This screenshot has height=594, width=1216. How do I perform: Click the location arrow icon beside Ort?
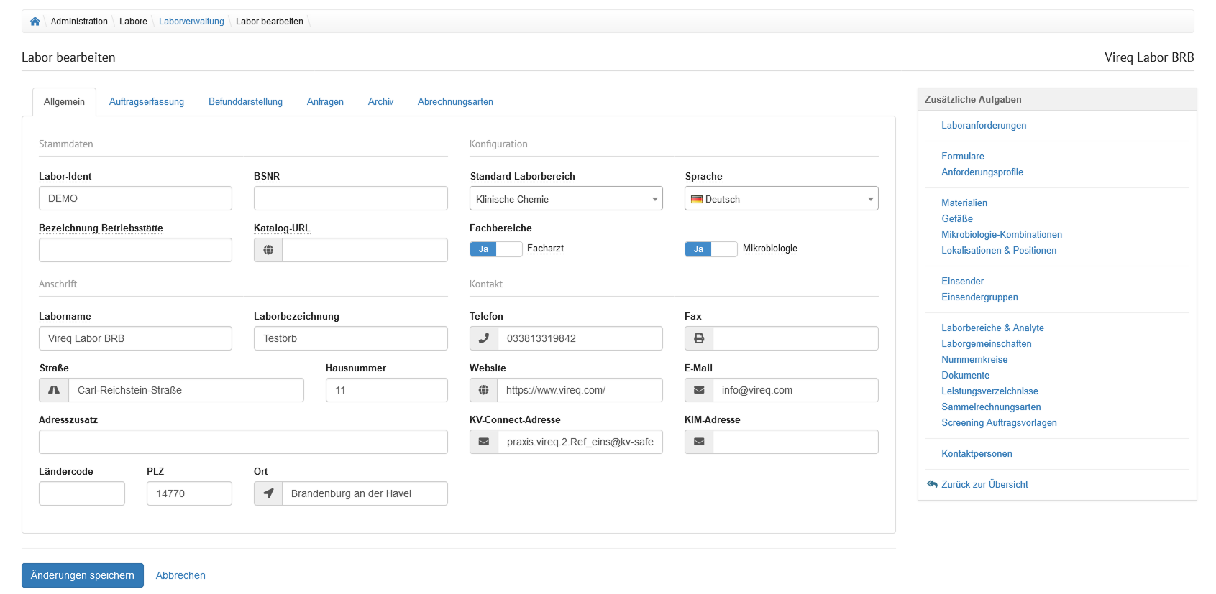(x=268, y=493)
